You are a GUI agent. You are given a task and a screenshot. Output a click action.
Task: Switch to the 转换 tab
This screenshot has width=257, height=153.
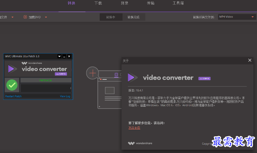pos(72,3)
